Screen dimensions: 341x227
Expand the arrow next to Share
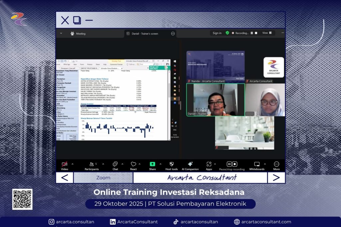point(160,164)
